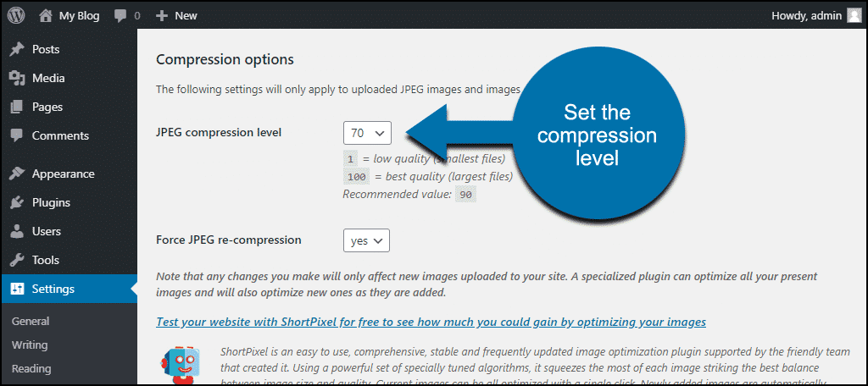Image resolution: width=868 pixels, height=386 pixels.
Task: Open the Writing settings submenu
Action: click(x=30, y=345)
